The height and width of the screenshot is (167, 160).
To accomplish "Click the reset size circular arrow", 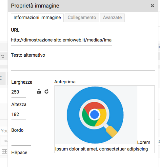I will coord(47,91).
